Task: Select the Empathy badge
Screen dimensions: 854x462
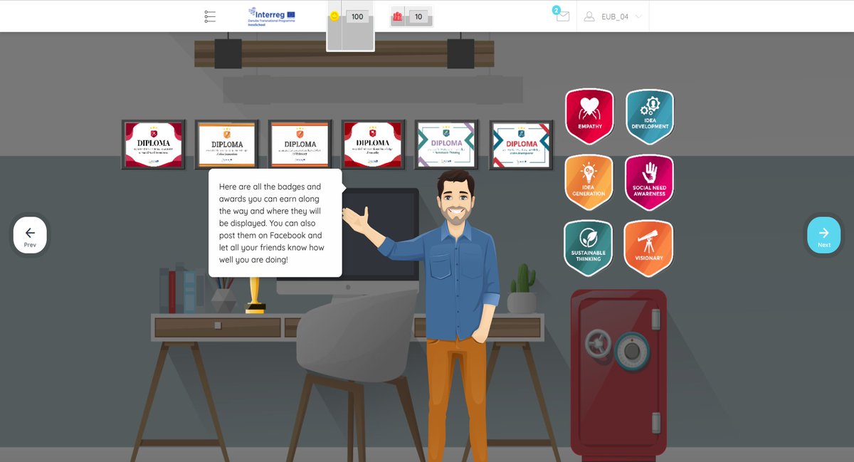Action: click(590, 115)
